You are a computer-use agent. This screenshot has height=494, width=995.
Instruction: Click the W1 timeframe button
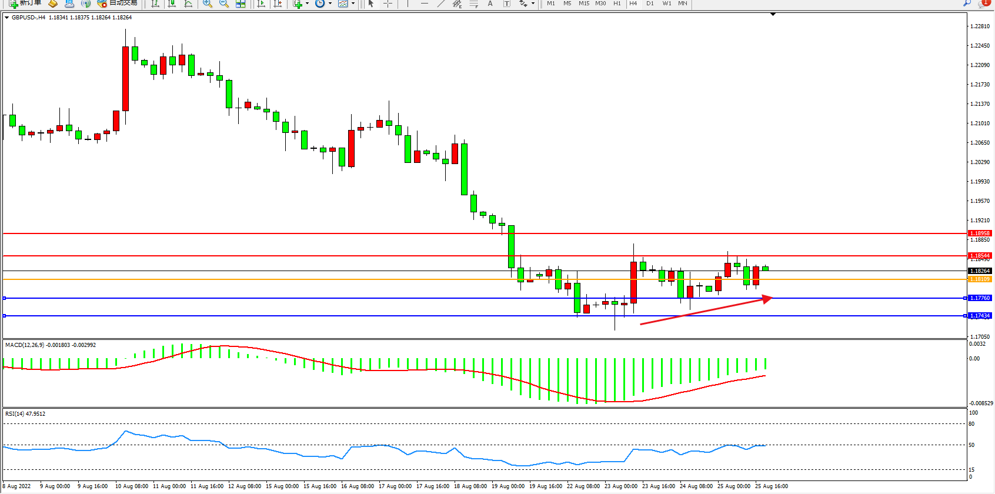click(666, 4)
